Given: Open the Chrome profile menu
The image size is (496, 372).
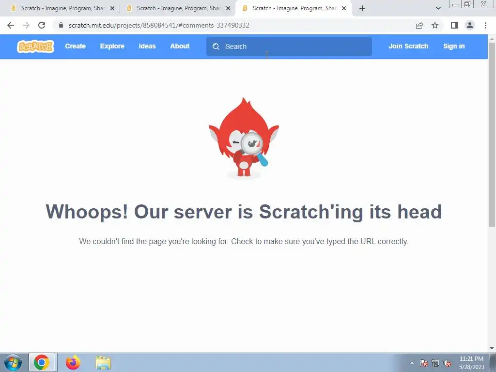Looking at the screenshot, I should tap(470, 25).
